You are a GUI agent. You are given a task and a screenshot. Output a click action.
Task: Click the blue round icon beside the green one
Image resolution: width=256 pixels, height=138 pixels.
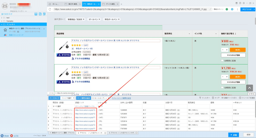click(x=232, y=9)
